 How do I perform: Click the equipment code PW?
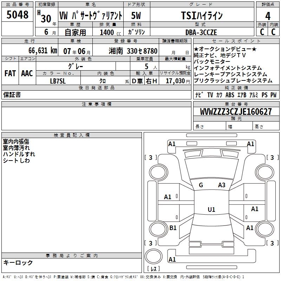click(274, 95)
